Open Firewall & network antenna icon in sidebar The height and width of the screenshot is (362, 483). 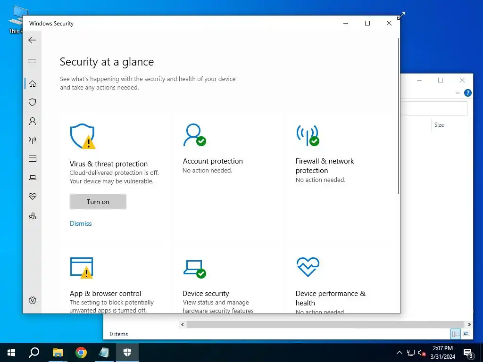(33, 140)
